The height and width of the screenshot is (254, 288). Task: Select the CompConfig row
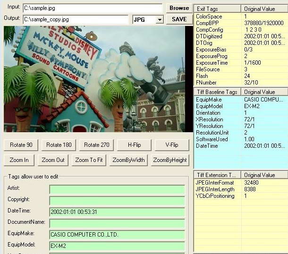(x=241, y=30)
